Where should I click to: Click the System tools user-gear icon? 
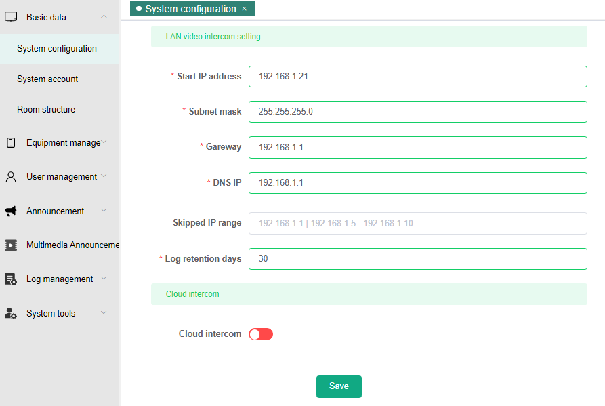(x=11, y=313)
